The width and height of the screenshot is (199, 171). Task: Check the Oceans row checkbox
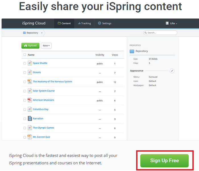tap(25, 72)
